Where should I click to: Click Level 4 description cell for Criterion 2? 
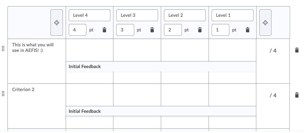point(89,95)
